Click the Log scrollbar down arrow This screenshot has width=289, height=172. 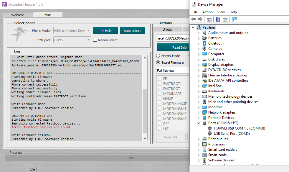145,138
